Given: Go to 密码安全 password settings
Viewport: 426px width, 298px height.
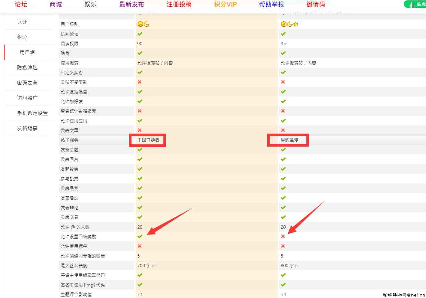Looking at the screenshot, I should coord(27,83).
